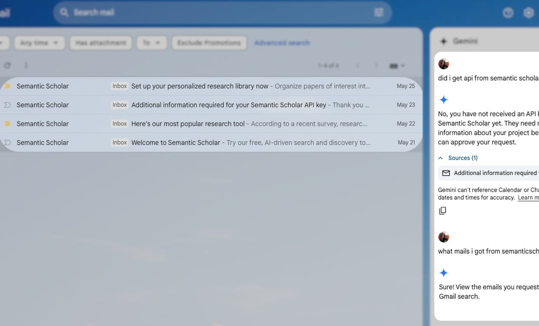Click the 'Advanced search' link
539x326 pixels.
282,43
